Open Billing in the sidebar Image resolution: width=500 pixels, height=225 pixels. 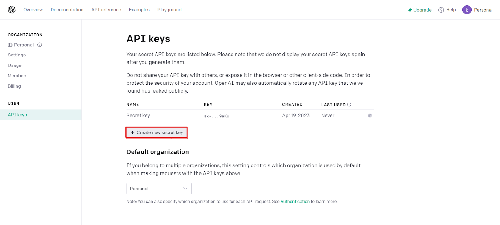point(14,86)
